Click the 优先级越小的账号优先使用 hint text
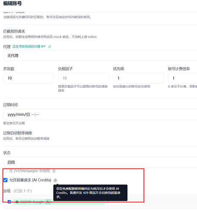The width and height of the screenshot is (197, 212). pyautogui.click(x=132, y=86)
